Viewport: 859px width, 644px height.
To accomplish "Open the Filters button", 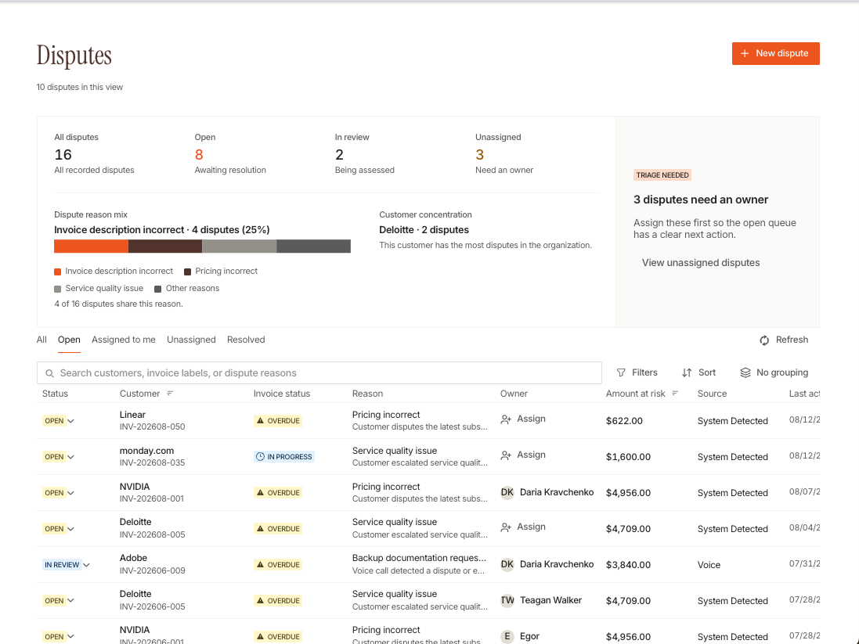I will coord(637,373).
